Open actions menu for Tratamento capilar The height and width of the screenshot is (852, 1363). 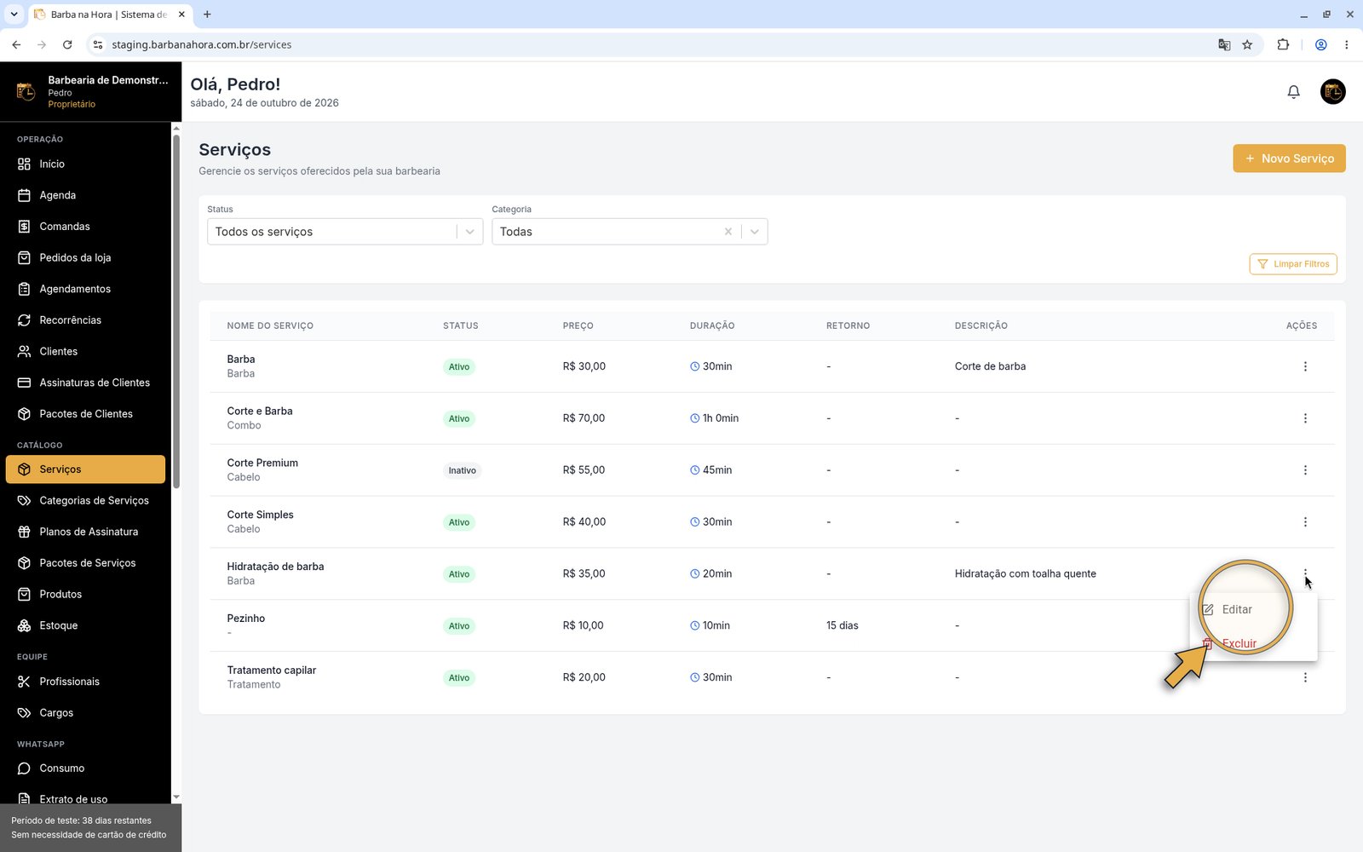tap(1305, 677)
